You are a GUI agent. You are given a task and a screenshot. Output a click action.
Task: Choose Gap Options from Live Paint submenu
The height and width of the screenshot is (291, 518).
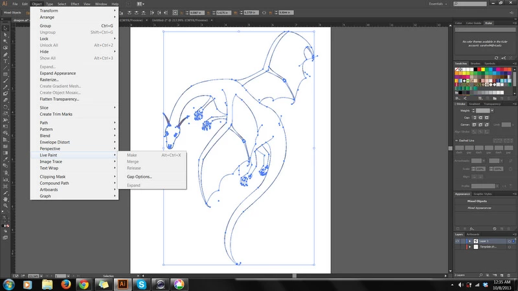[139, 177]
